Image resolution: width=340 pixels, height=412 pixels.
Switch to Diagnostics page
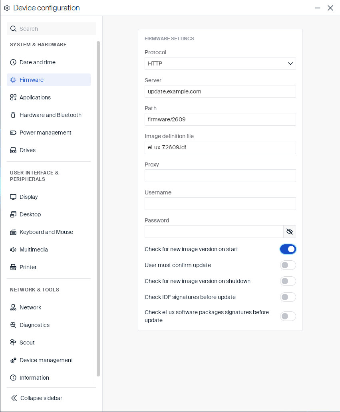[49, 325]
